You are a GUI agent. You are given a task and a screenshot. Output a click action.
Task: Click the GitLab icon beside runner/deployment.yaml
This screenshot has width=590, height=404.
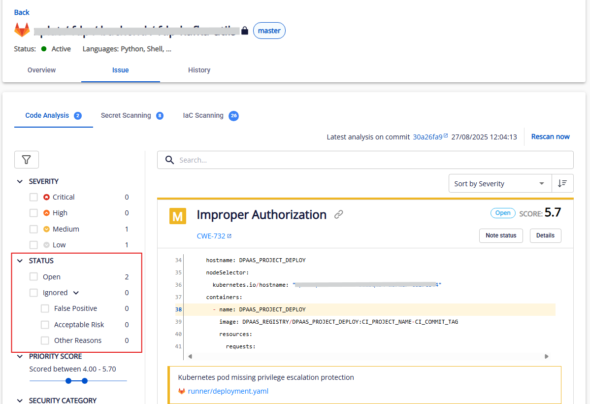click(x=182, y=391)
